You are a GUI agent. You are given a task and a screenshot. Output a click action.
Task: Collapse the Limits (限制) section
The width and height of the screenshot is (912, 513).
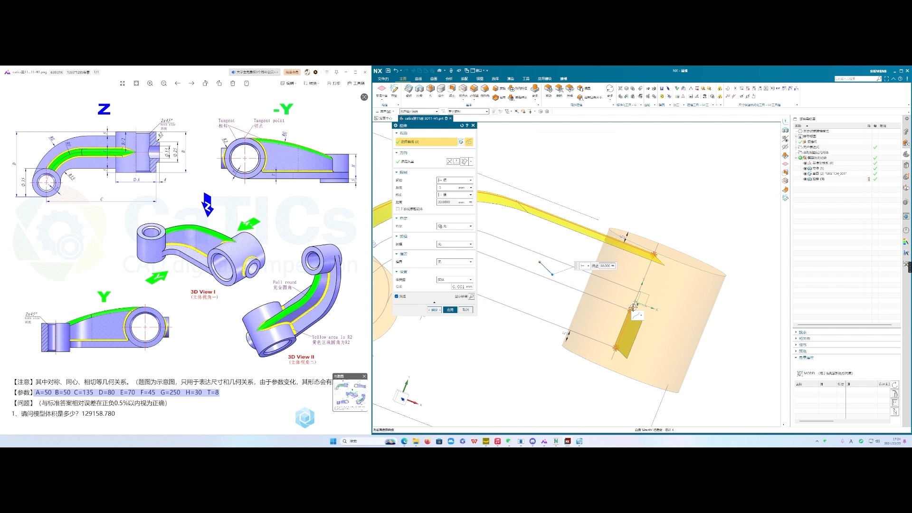tap(403, 172)
